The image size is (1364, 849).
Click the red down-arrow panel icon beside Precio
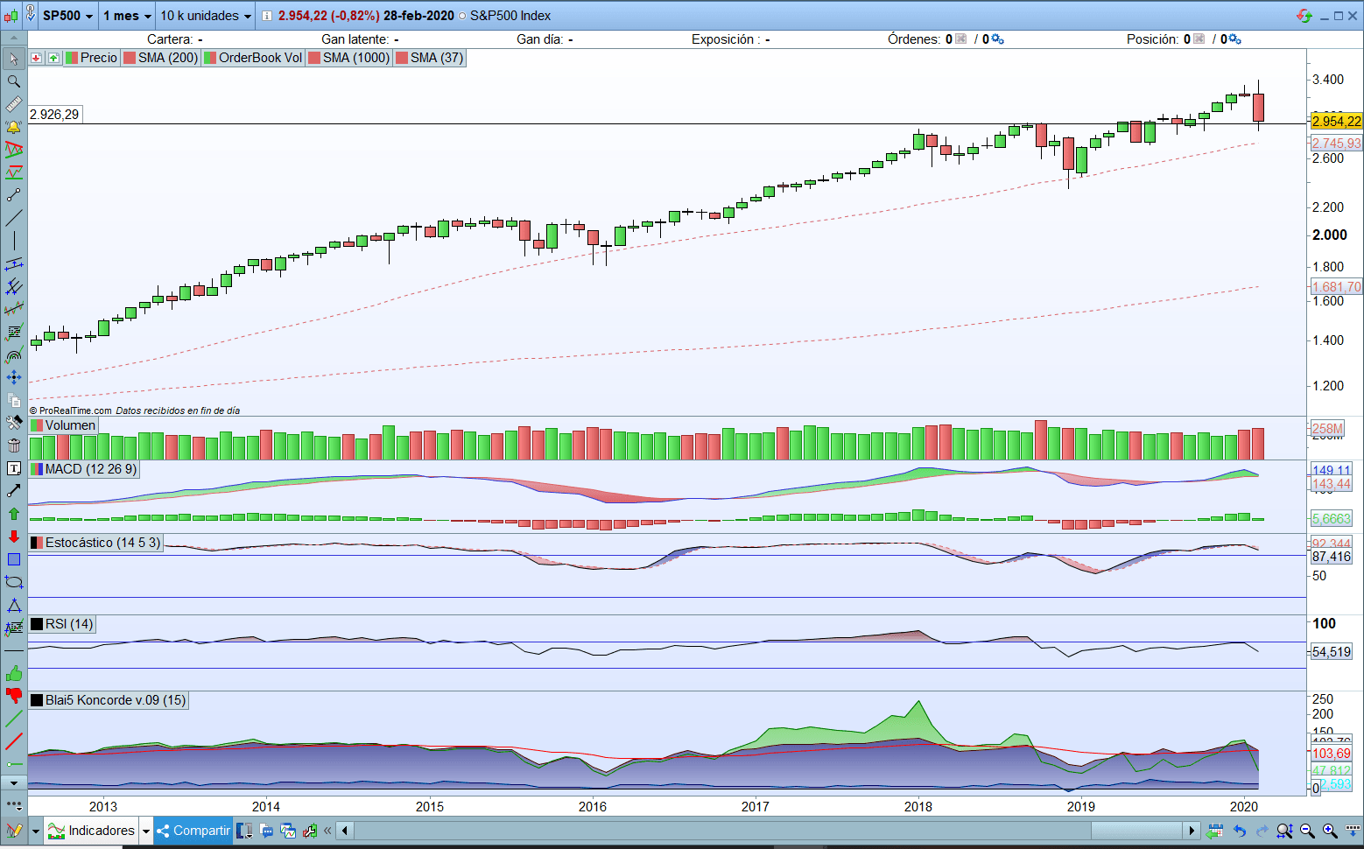36,58
